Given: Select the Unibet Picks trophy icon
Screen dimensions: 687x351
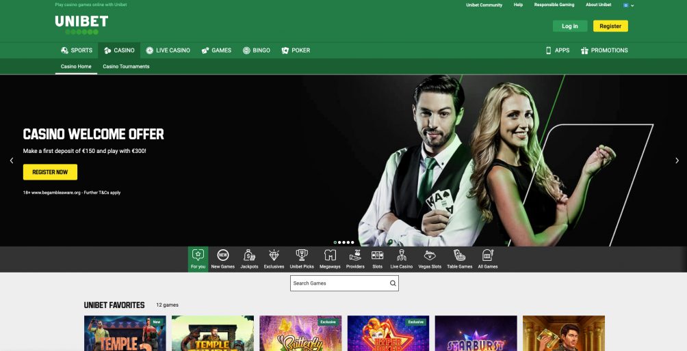Looking at the screenshot, I should click(302, 259).
